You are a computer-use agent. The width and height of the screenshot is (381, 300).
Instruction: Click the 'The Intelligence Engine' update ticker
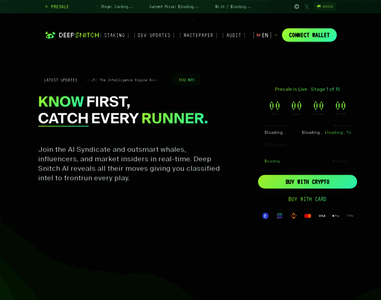click(122, 80)
